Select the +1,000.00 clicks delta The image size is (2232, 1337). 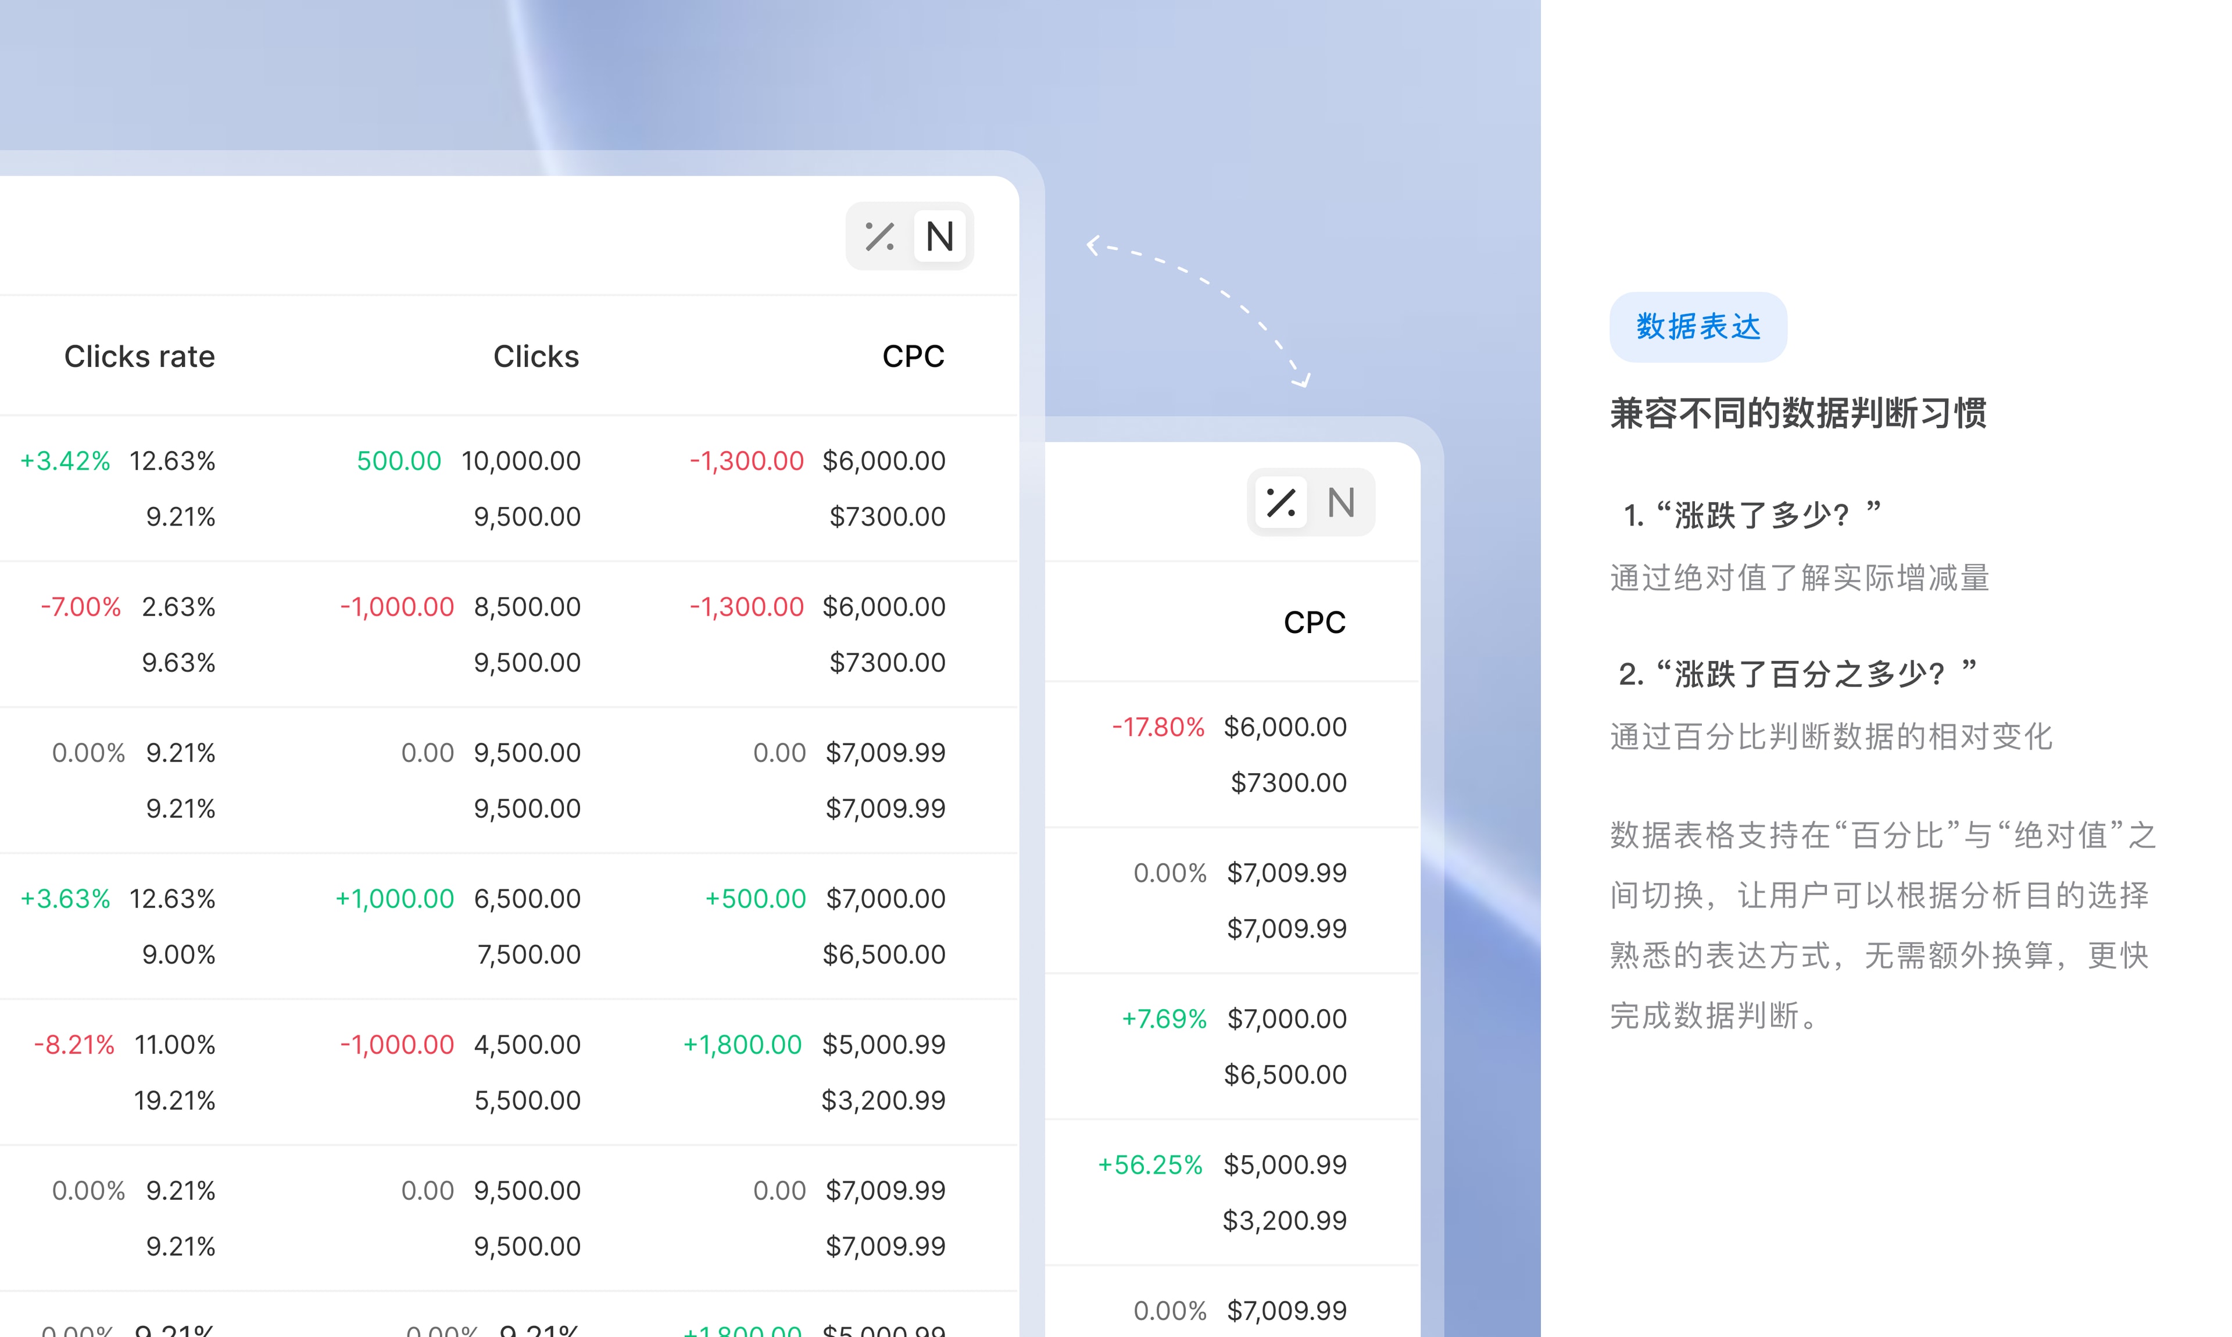pyautogui.click(x=395, y=898)
